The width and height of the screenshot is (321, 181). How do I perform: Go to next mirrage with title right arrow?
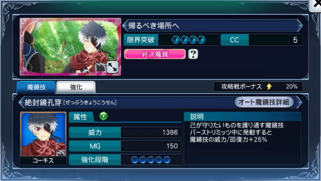pyautogui.click(x=300, y=26)
